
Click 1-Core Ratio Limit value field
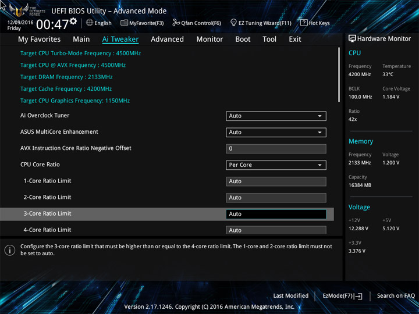point(276,181)
